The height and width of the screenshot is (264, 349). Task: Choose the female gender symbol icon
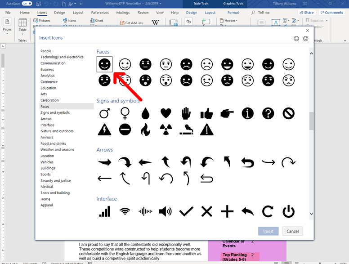pos(125,113)
